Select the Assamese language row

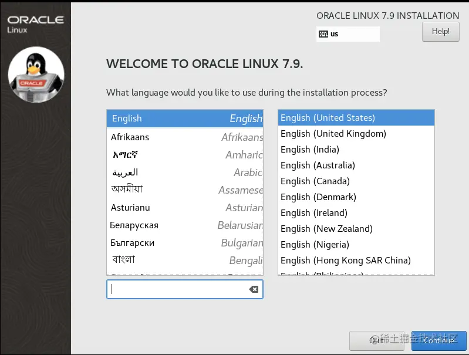pyautogui.click(x=185, y=190)
